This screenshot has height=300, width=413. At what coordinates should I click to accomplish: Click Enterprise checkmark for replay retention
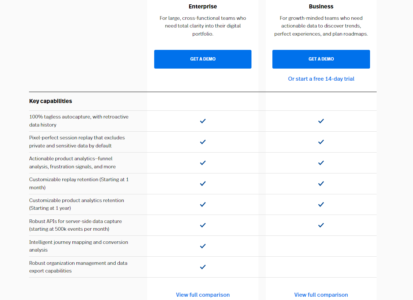[203, 183]
